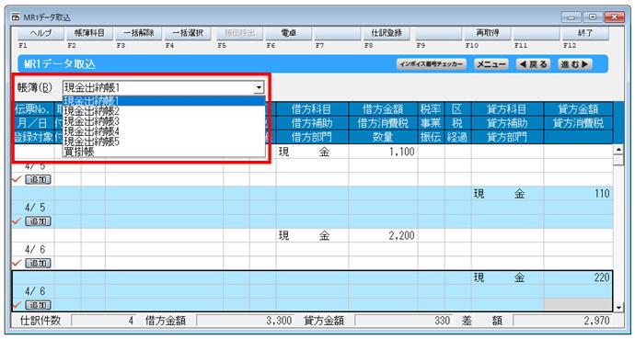Open 帳簿科目 from the function bar
This screenshot has height=339, width=635.
89,34
